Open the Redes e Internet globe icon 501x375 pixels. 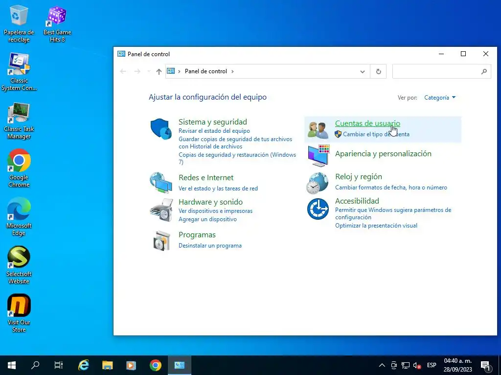tap(161, 183)
